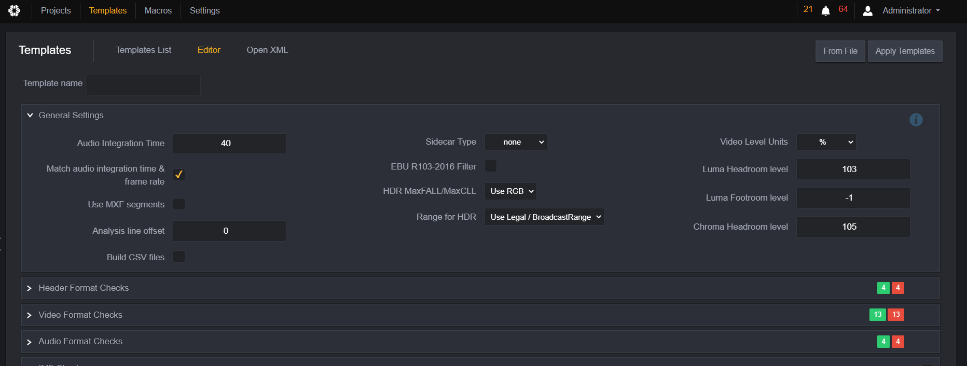Click the 'Audio Integration Time' label
967x366 pixels.
[121, 143]
